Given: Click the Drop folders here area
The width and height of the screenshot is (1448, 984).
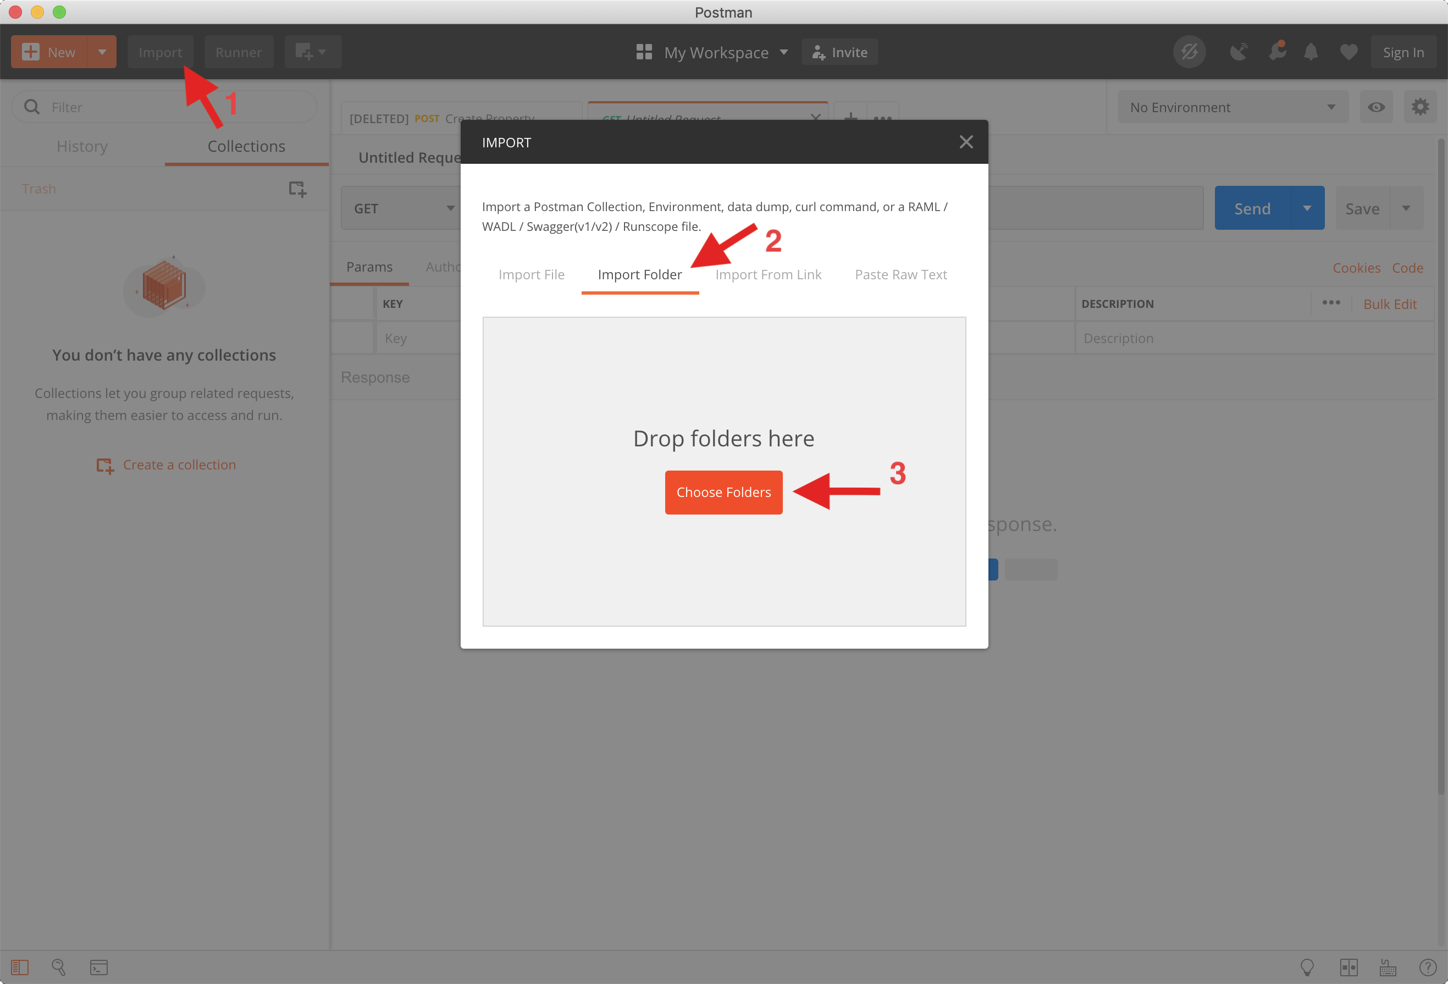Looking at the screenshot, I should pos(724,471).
